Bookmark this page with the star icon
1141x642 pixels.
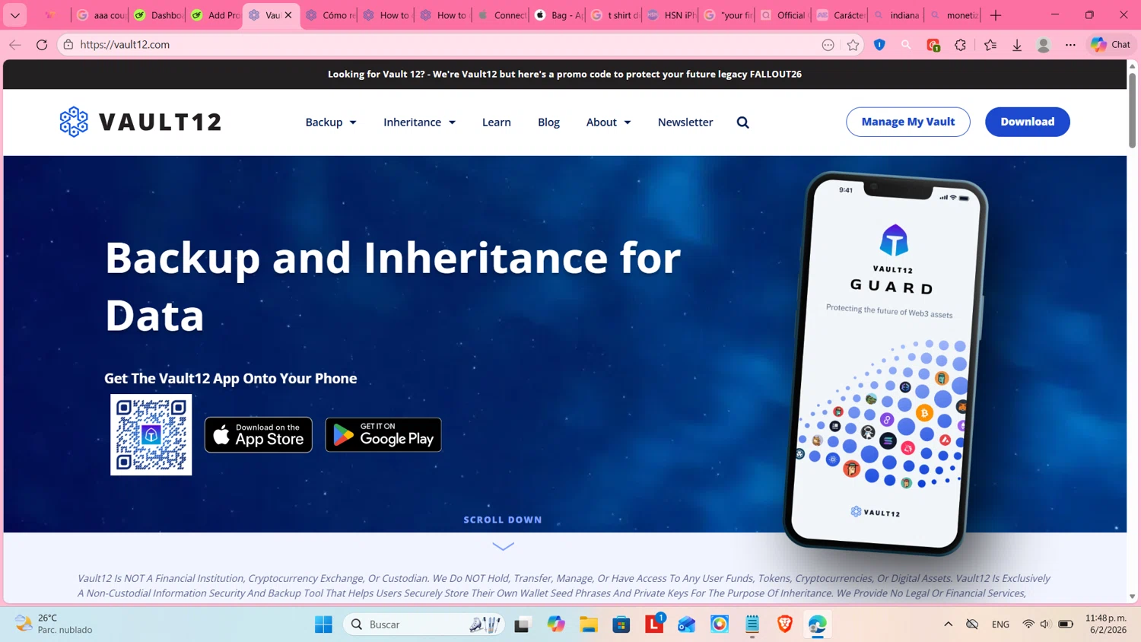853,45
